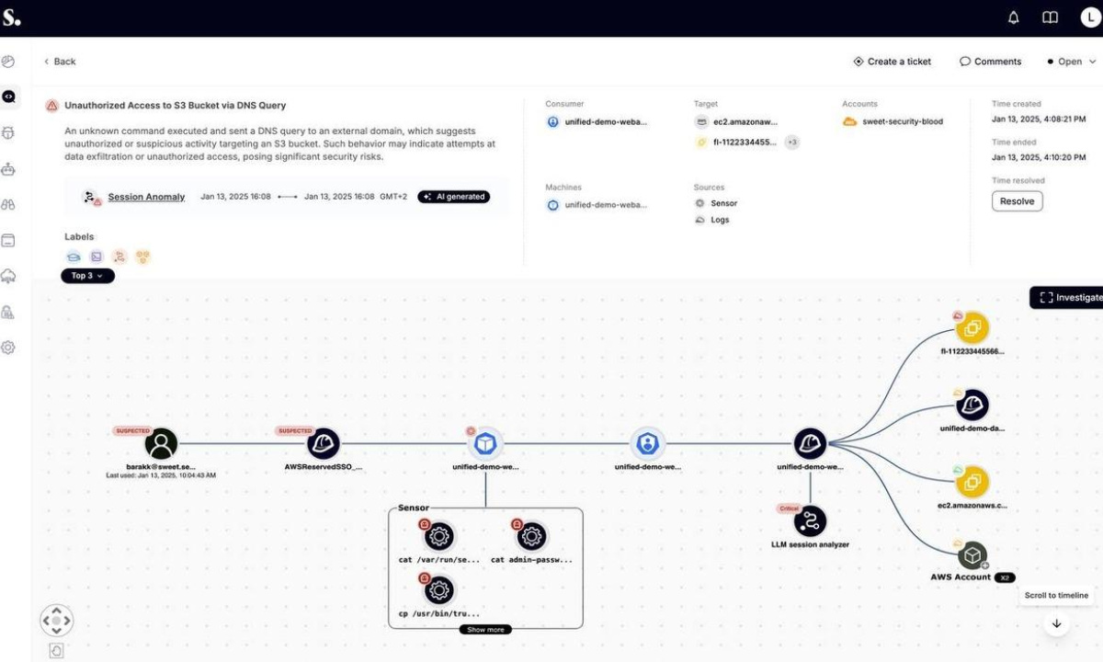Open the inventory box sidebar icon
Image resolution: width=1103 pixels, height=662 pixels.
click(x=8, y=241)
